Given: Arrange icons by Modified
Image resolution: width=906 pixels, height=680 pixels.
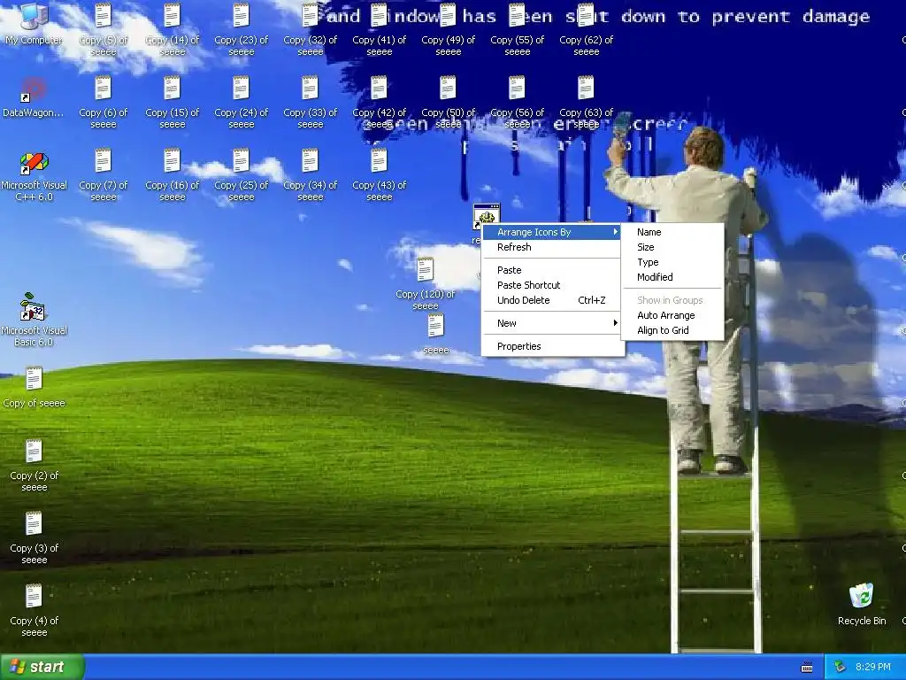Looking at the screenshot, I should tap(672, 277).
